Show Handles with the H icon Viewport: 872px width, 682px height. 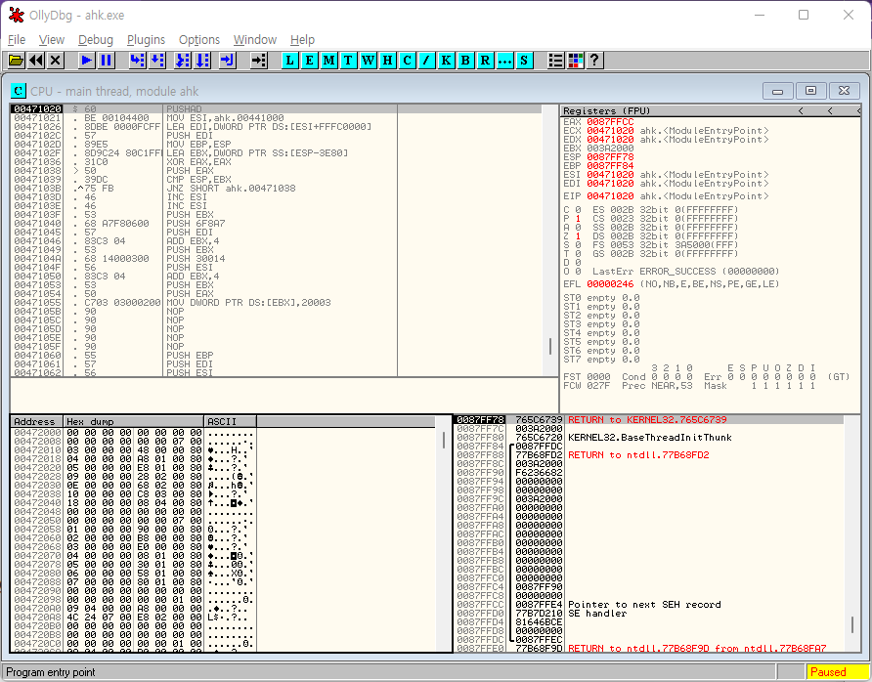[x=387, y=60]
